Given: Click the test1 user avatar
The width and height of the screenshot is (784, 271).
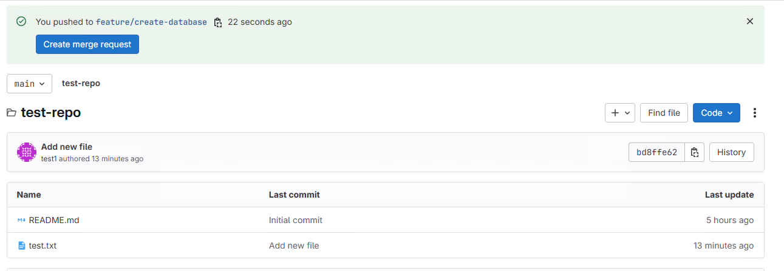Looking at the screenshot, I should tap(27, 152).
